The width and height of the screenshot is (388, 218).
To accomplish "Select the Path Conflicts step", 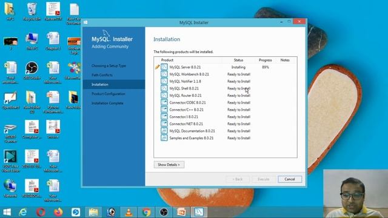I will (102, 75).
